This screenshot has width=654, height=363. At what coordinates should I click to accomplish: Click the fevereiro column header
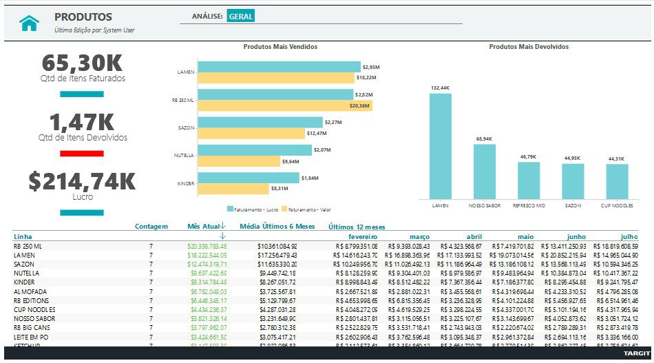(363, 236)
